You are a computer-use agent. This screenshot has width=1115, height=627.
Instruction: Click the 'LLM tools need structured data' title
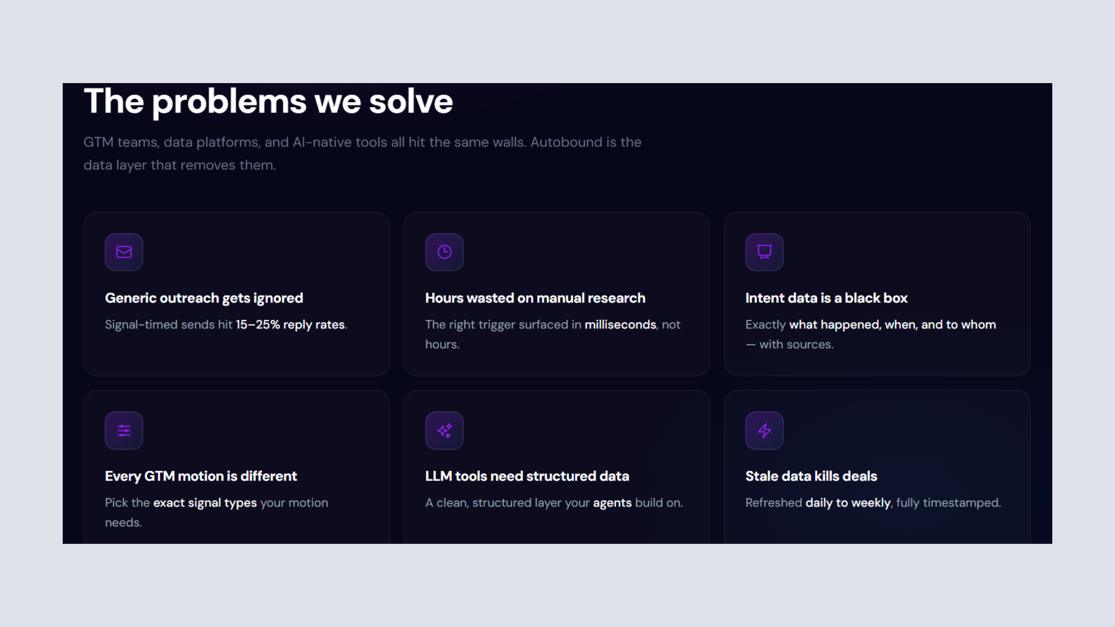click(527, 476)
